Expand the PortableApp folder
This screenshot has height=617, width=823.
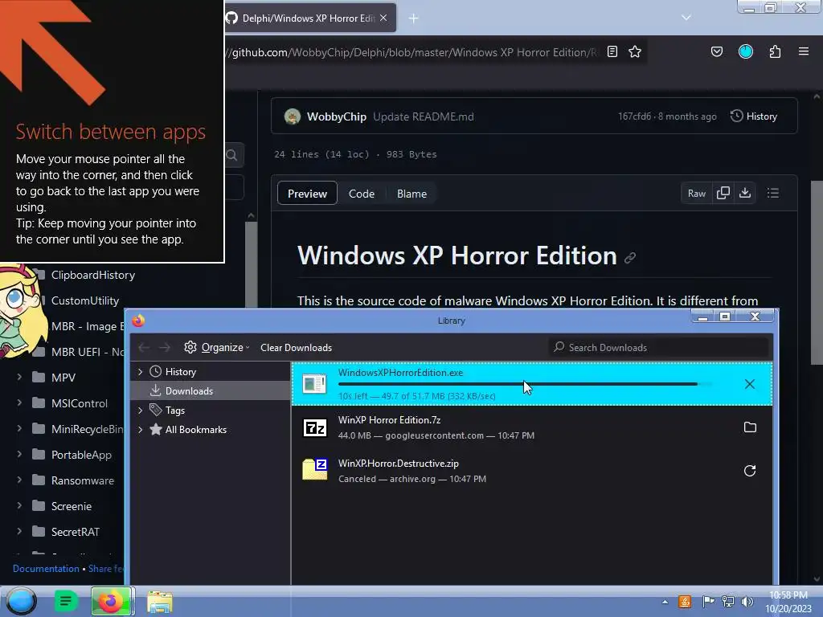coord(19,455)
